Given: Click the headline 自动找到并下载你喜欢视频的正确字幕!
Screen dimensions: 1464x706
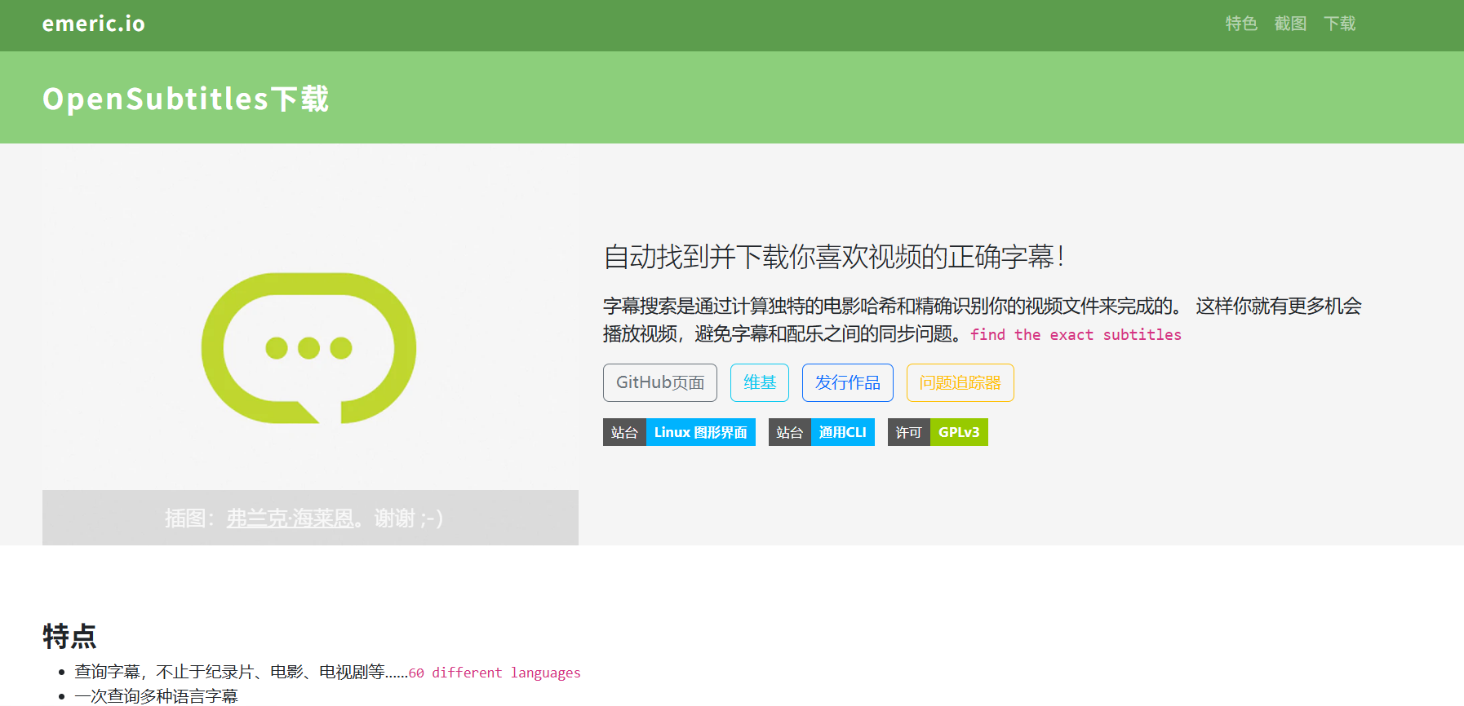Looking at the screenshot, I should pyautogui.click(x=834, y=257).
